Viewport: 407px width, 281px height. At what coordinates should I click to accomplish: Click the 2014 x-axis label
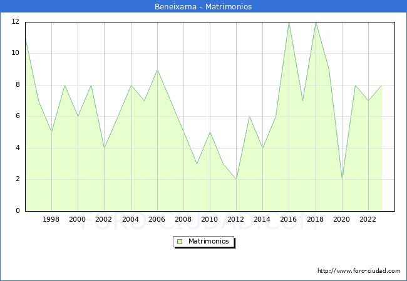pos(262,219)
